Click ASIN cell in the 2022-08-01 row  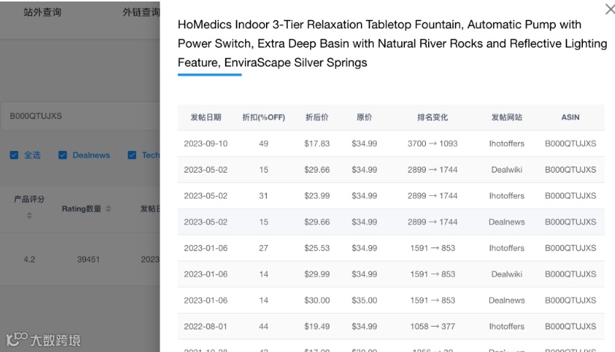[570, 327]
